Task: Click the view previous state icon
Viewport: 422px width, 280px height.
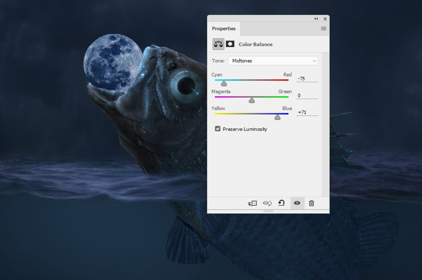Action: click(267, 203)
